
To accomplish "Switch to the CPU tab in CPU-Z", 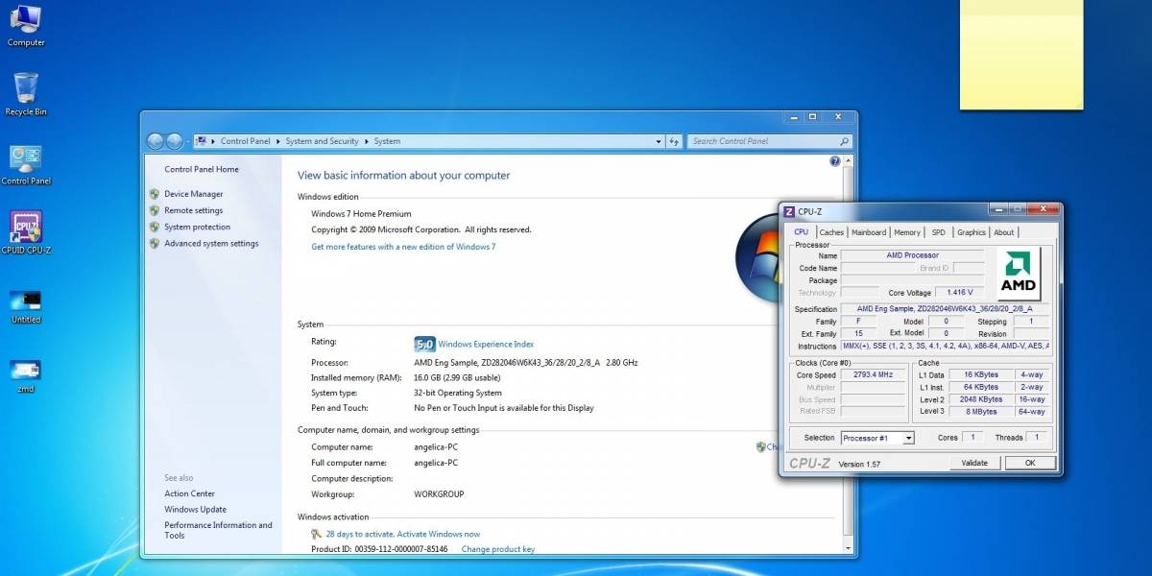I will (x=801, y=232).
